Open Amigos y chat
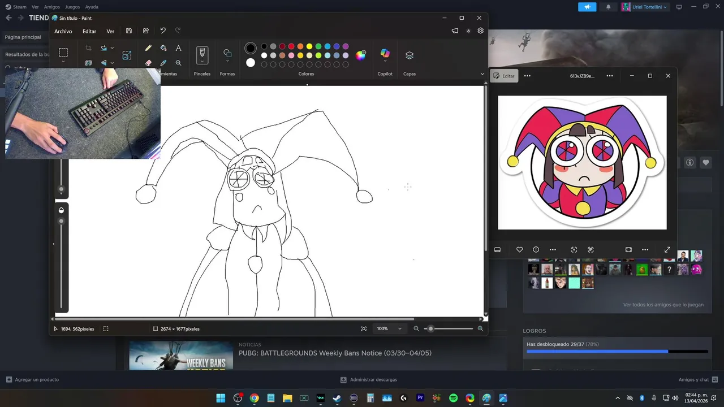The height and width of the screenshot is (407, 724). click(698, 380)
